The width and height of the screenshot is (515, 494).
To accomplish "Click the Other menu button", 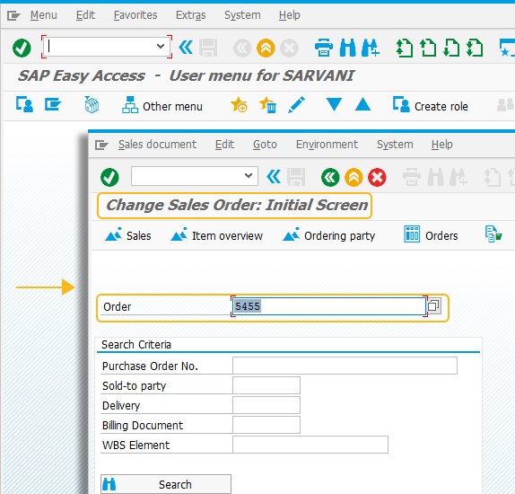I will [162, 106].
